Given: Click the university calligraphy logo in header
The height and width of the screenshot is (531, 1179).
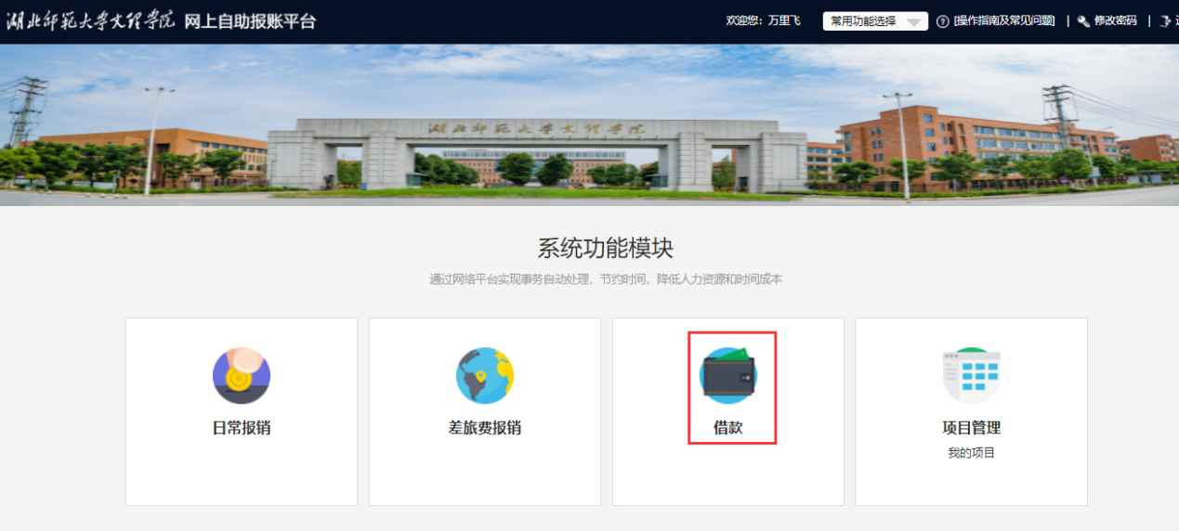Looking at the screenshot, I should pos(90,21).
